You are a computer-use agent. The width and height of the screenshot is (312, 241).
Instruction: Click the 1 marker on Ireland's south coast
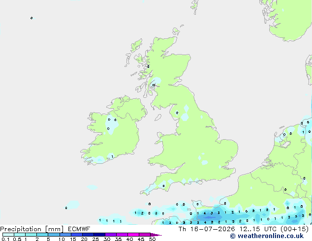click(x=112, y=157)
